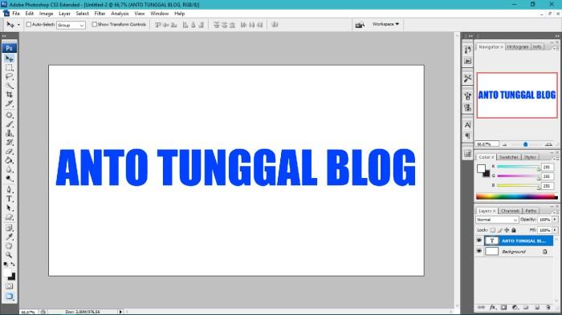This screenshot has height=315, width=562.
Task: Click the Go to Bridge icon
Action: [360, 24]
